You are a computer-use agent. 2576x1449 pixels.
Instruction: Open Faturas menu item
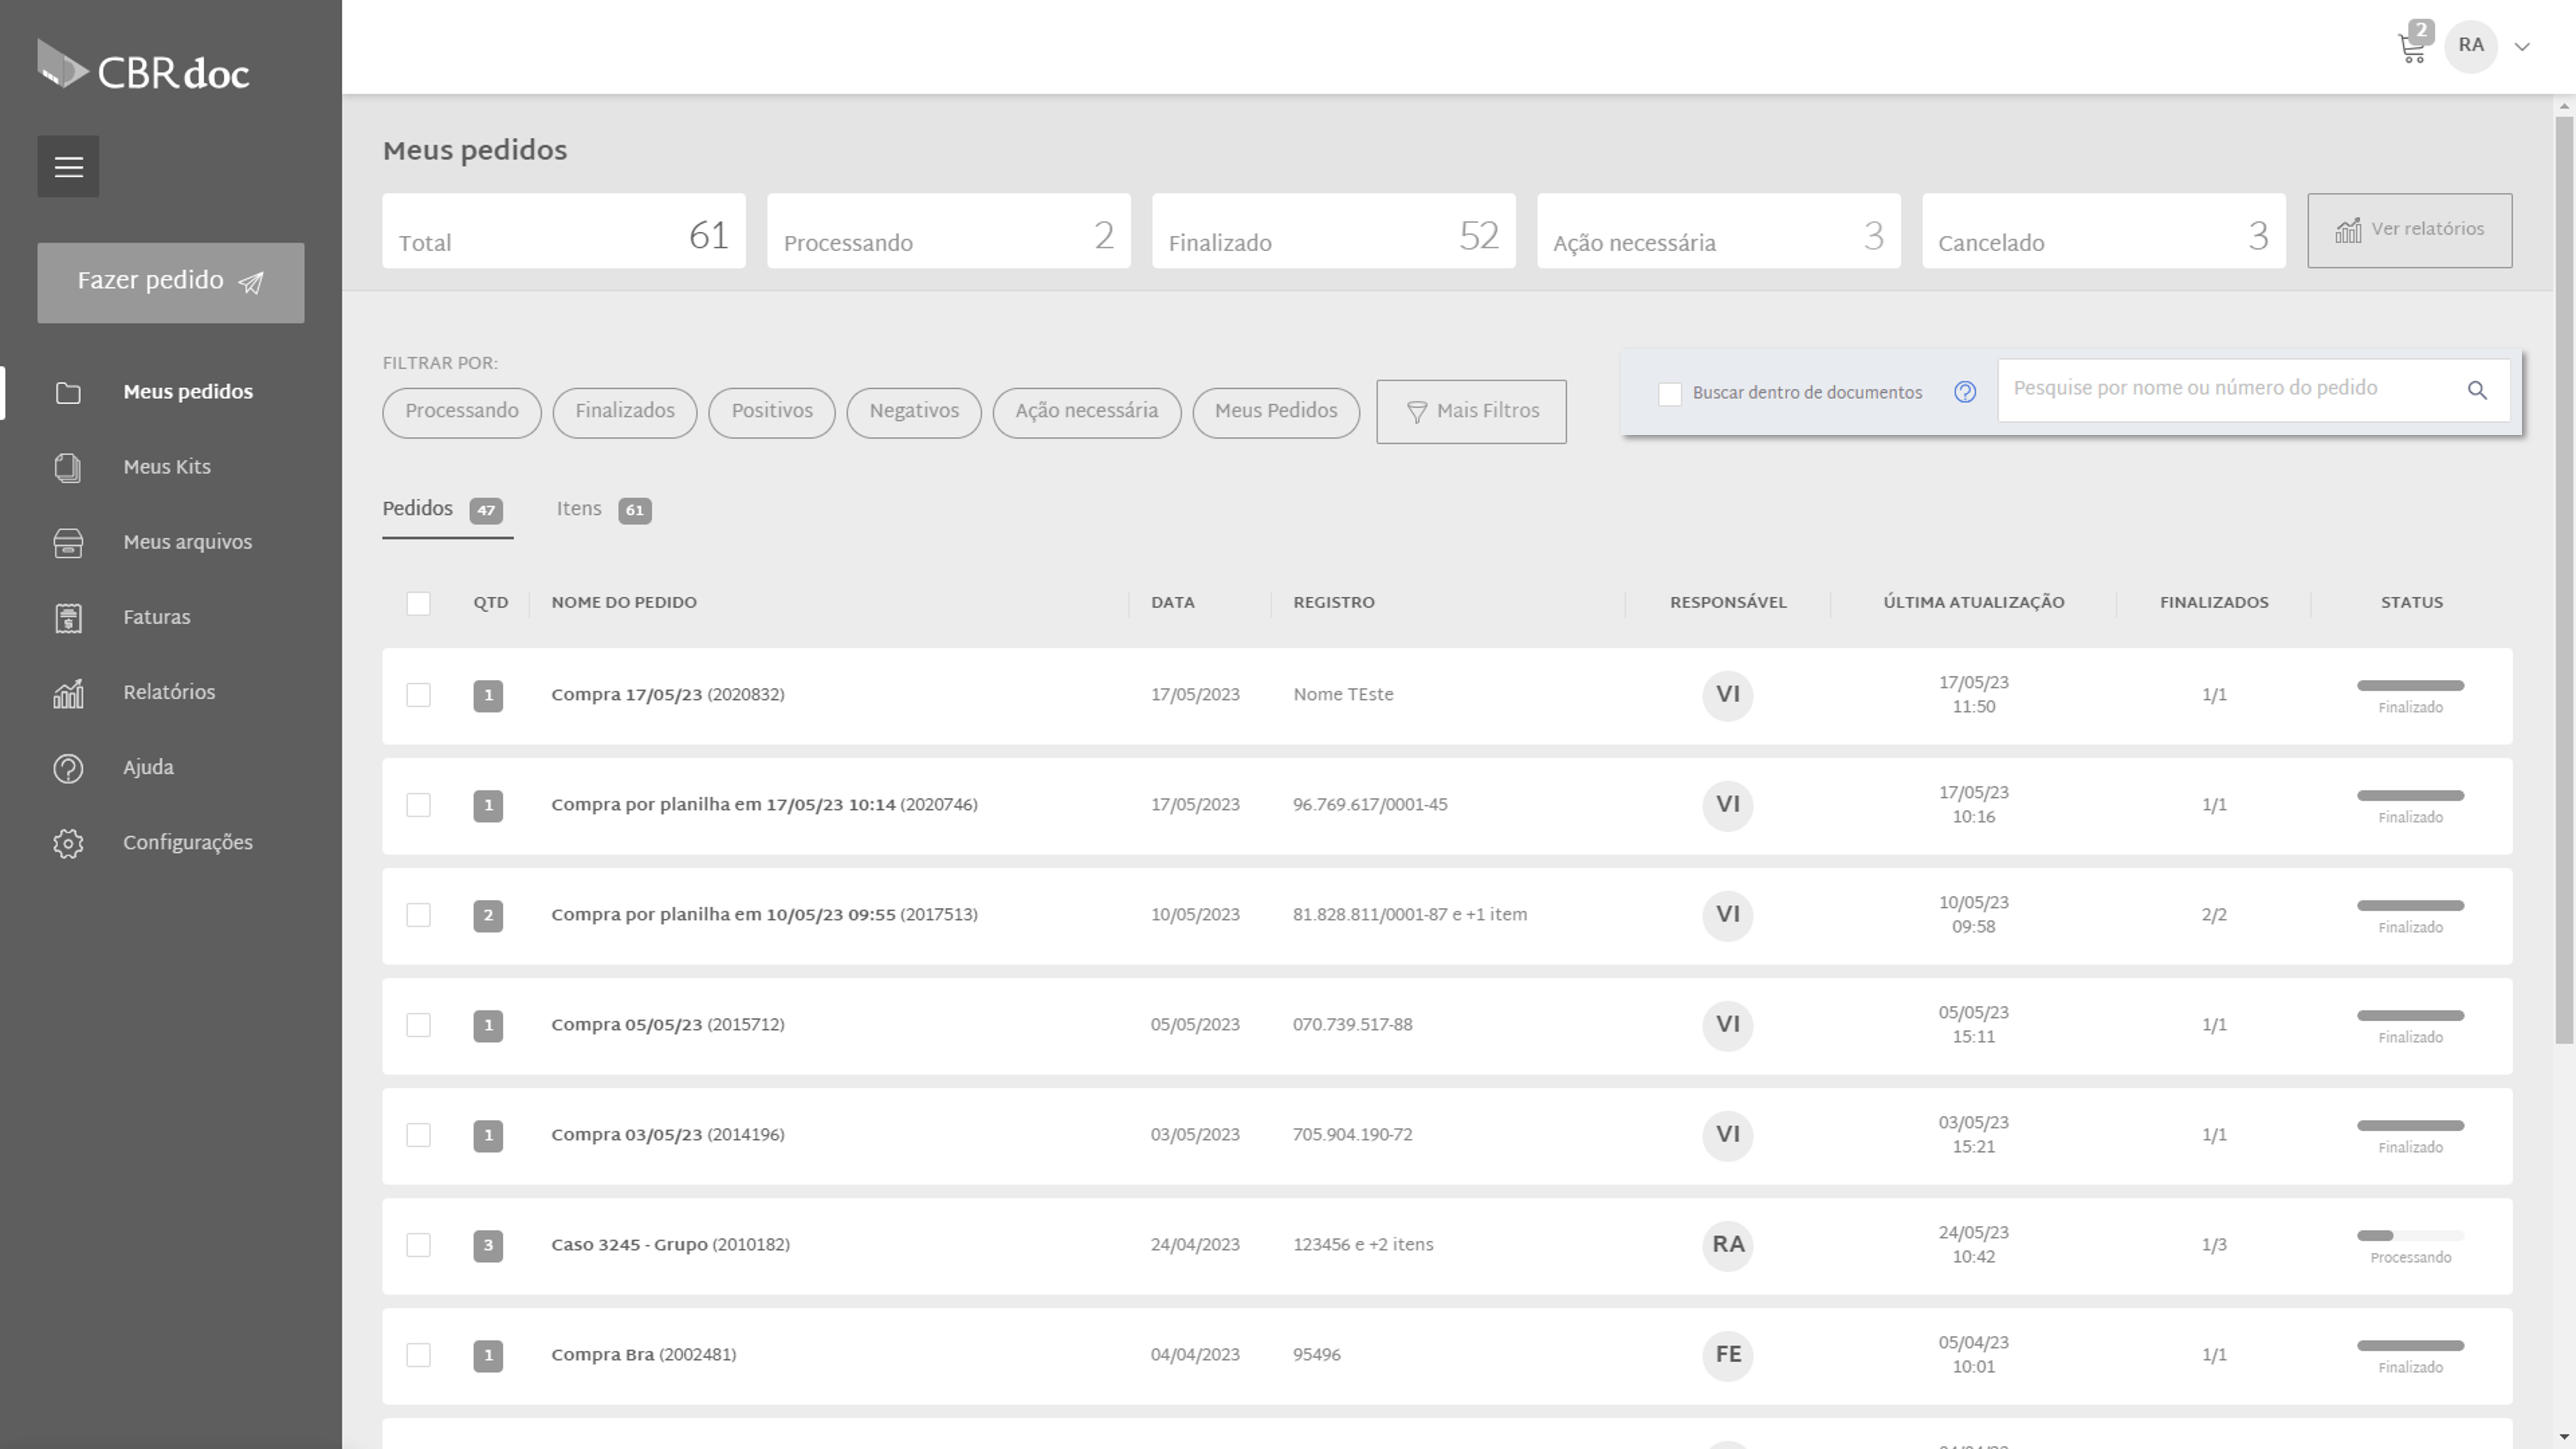coord(156,618)
